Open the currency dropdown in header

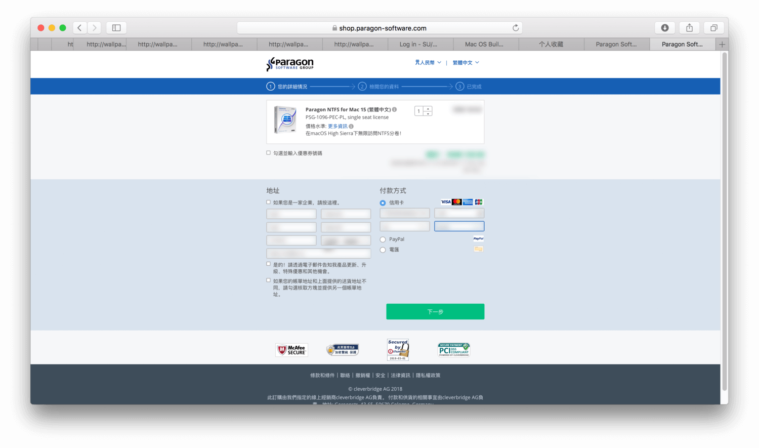pos(428,63)
